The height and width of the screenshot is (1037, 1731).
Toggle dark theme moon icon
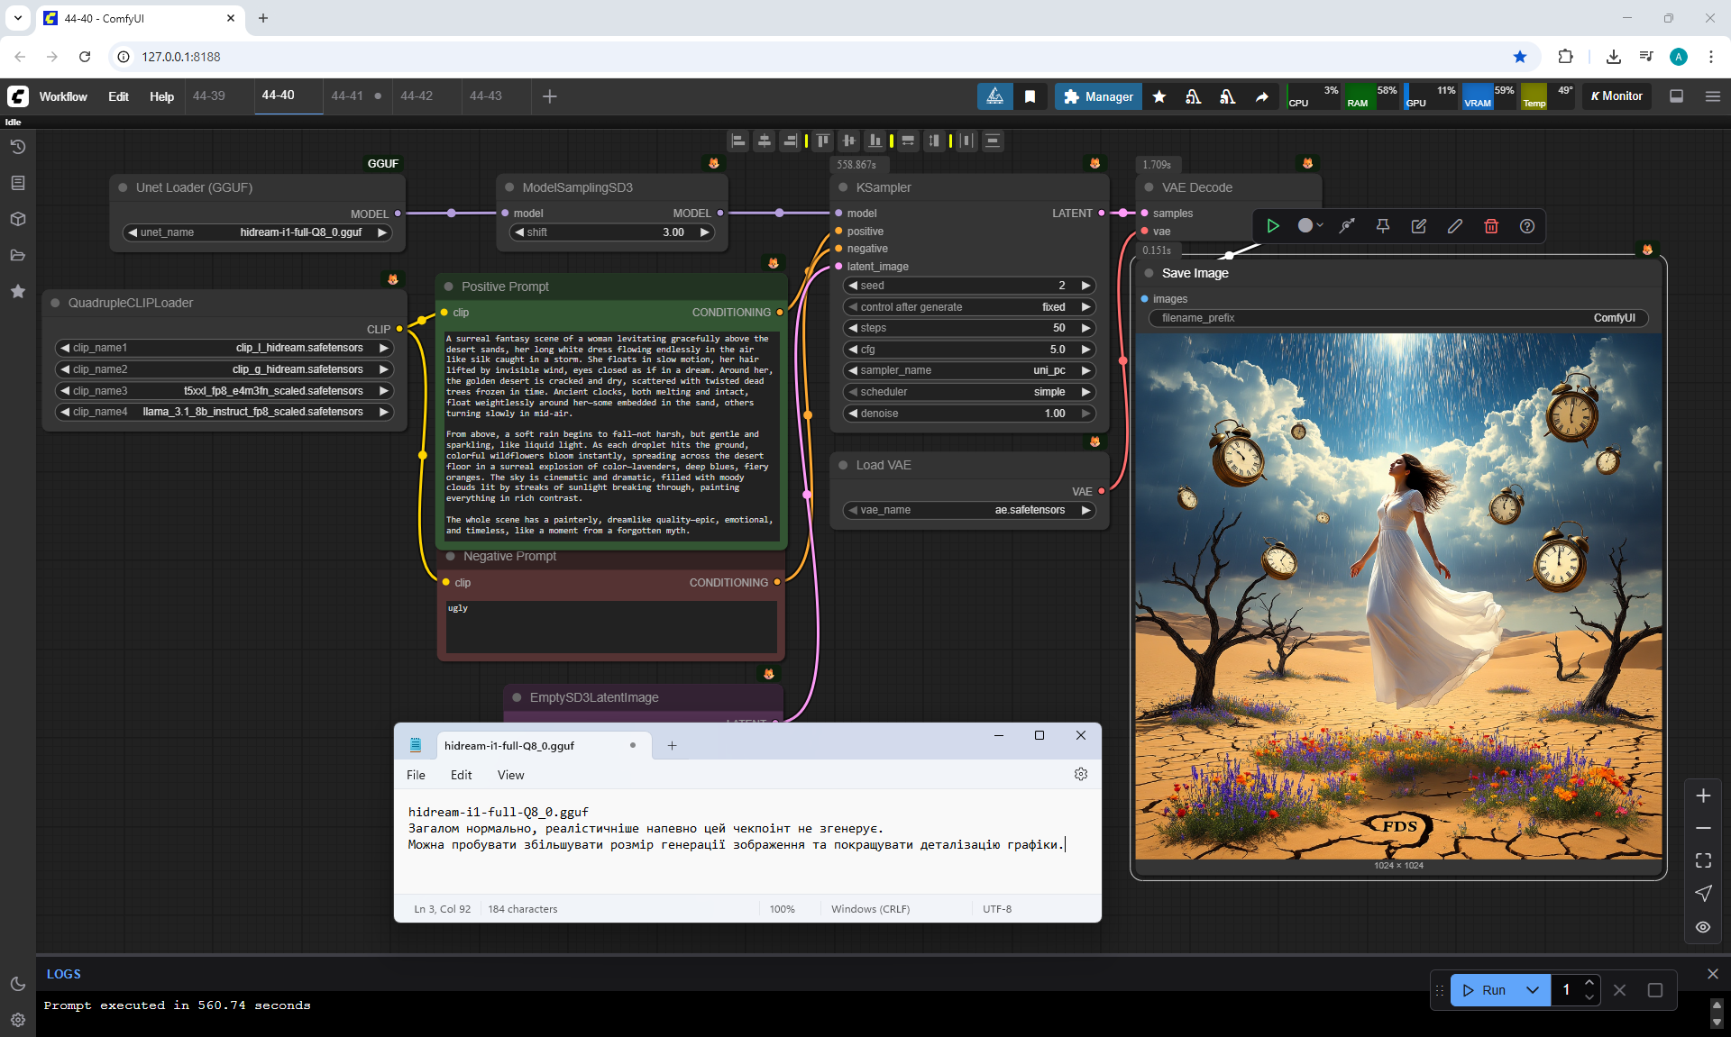tap(17, 984)
